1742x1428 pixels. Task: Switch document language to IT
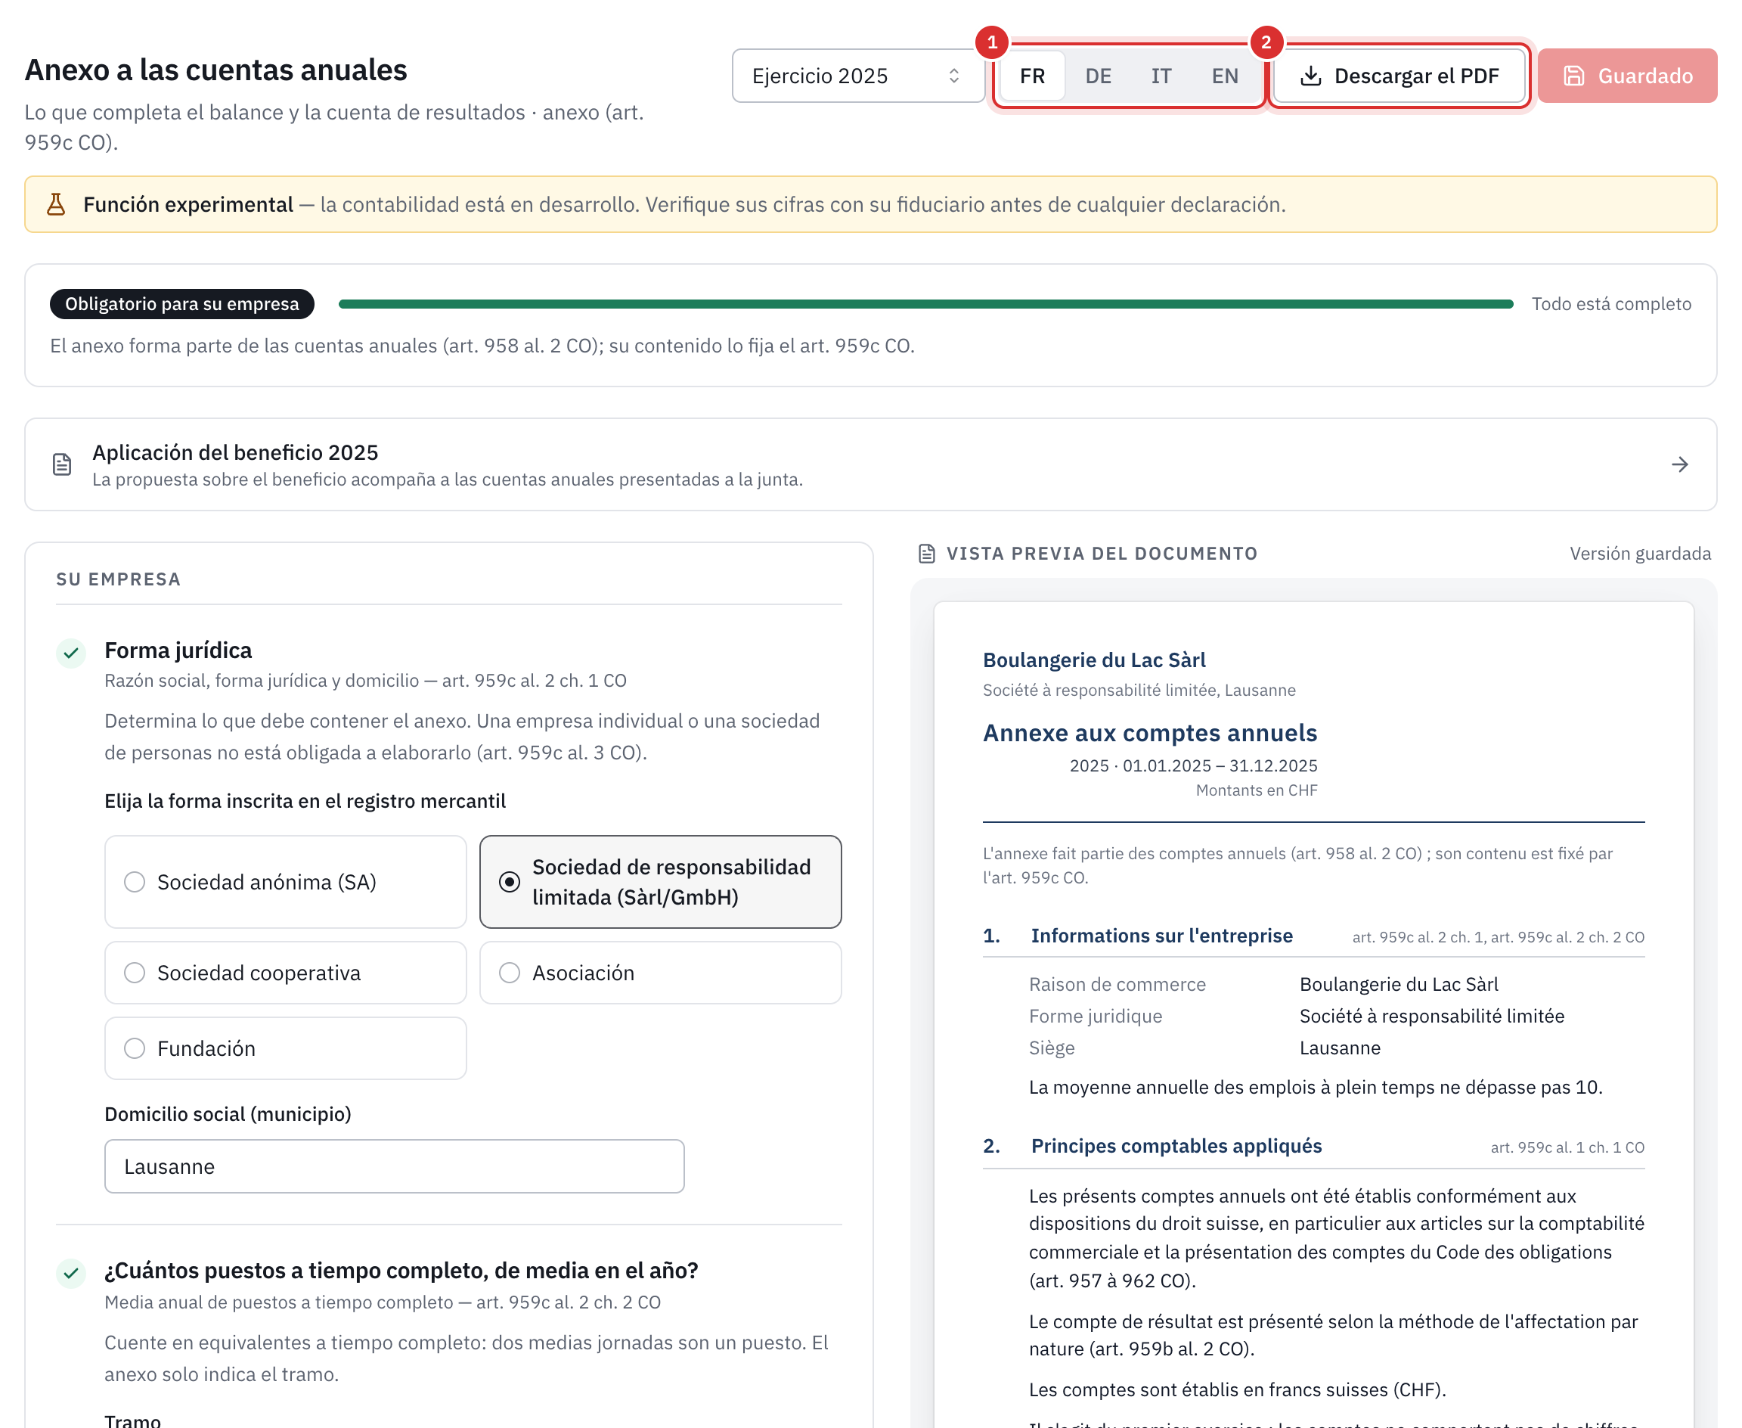(x=1161, y=76)
